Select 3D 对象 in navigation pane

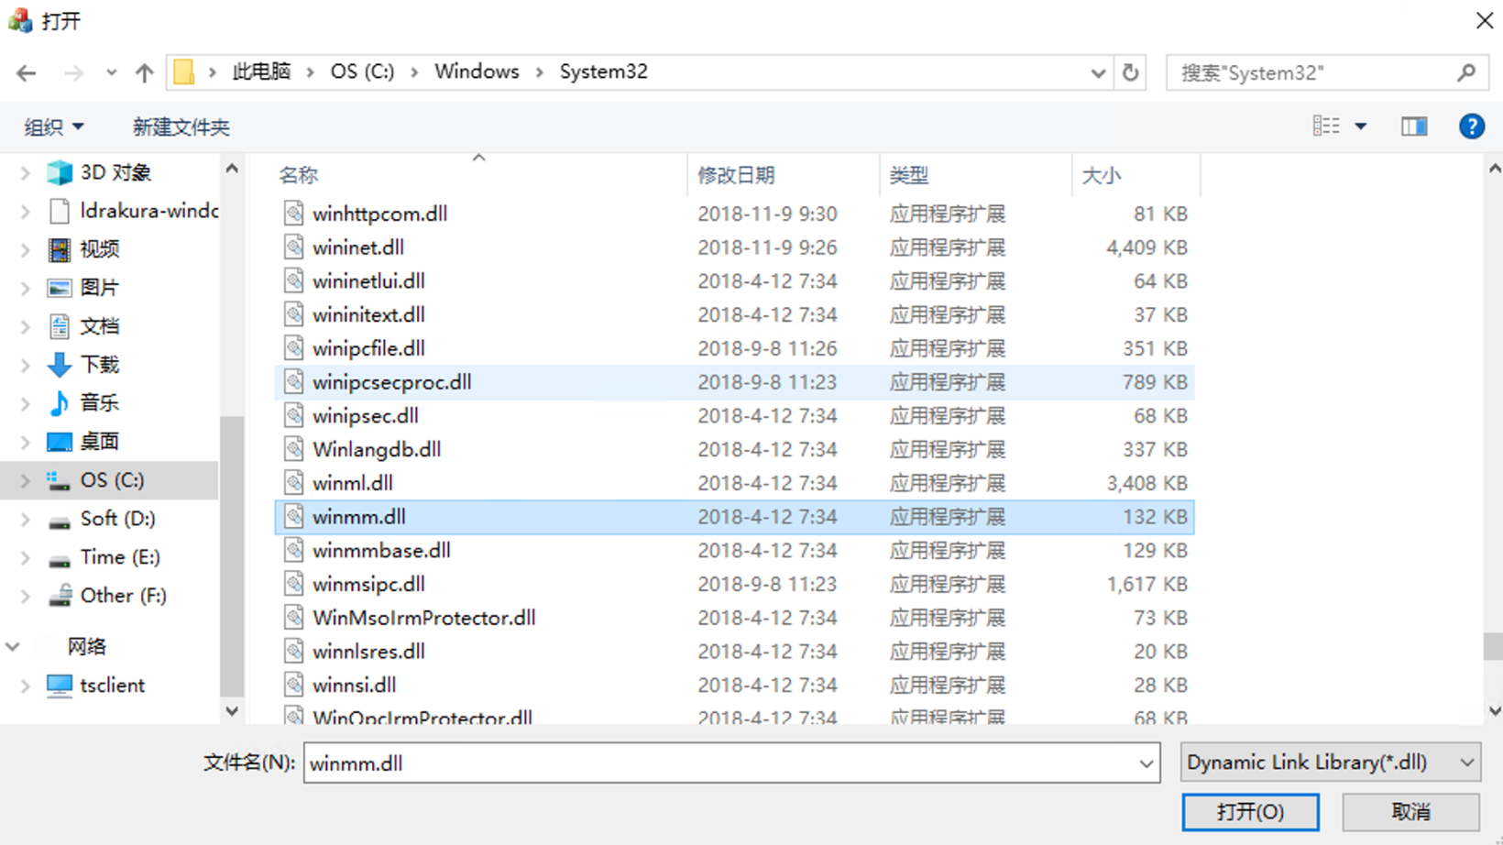point(115,172)
